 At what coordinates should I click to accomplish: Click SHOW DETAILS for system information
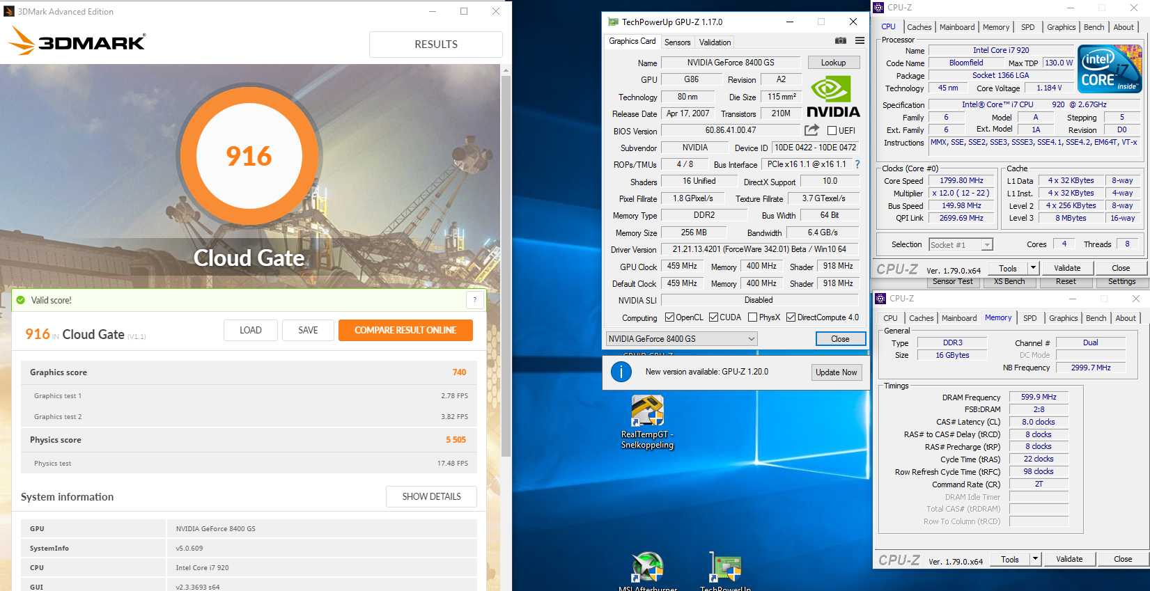[x=431, y=496]
